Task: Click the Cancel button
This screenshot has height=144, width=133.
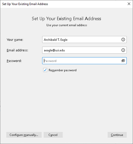Action: click(53, 135)
